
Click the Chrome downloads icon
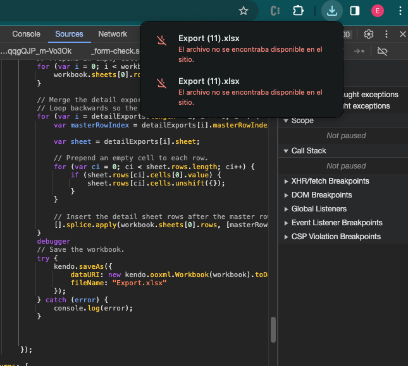(331, 11)
